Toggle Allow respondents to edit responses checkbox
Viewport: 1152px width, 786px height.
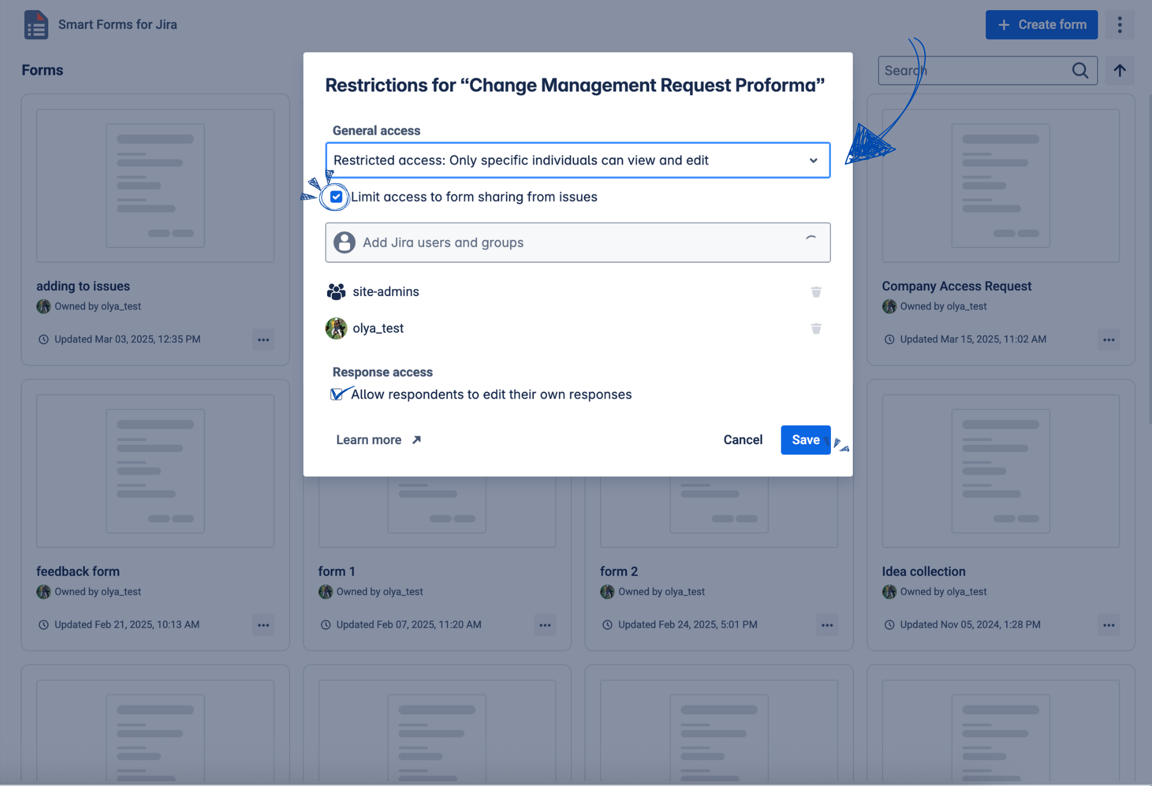[x=336, y=394]
